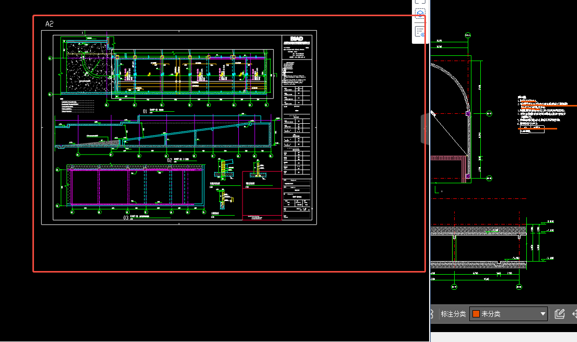
Task: Click the 03 drawing view number
Action: point(126,218)
